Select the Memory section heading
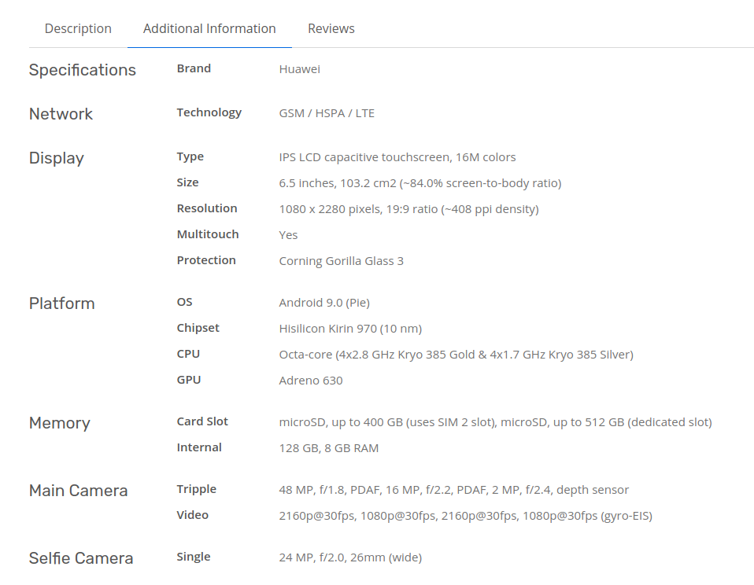 click(59, 423)
